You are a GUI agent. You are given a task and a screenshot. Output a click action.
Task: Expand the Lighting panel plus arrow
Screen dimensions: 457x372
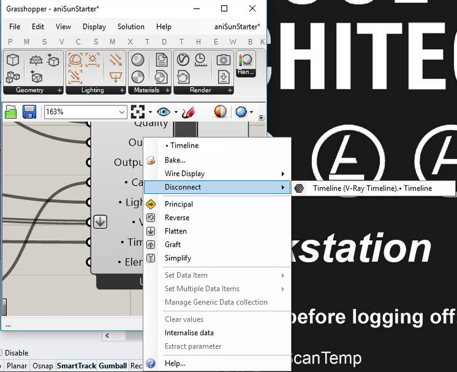point(122,90)
